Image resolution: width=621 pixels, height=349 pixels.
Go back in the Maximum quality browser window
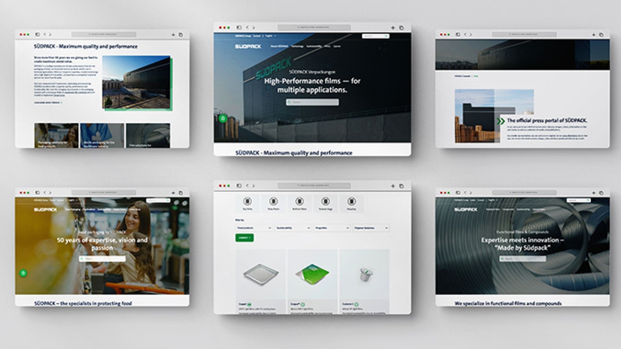click(x=45, y=34)
